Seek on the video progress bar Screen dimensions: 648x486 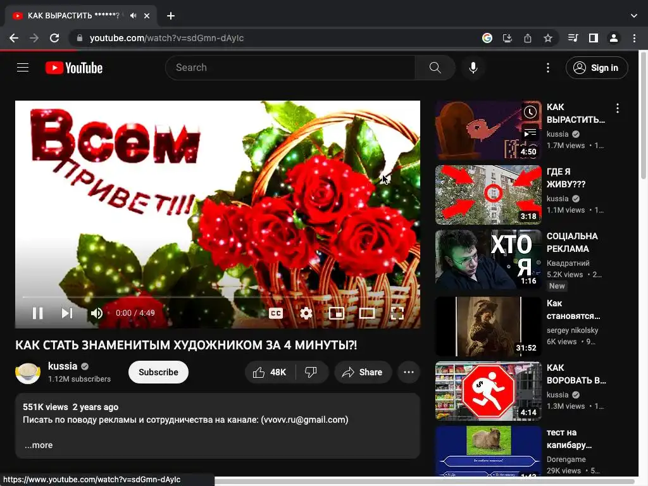218,297
